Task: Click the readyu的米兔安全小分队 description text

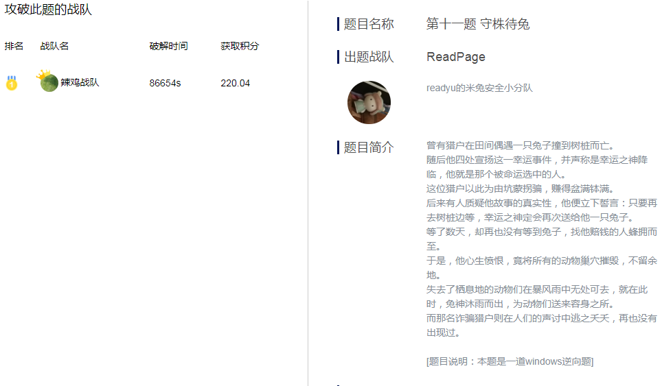Action: click(479, 88)
